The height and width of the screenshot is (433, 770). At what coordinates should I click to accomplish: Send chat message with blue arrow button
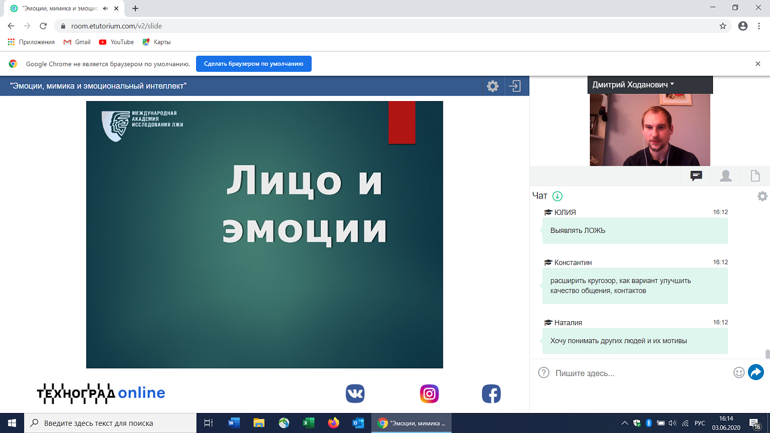[x=756, y=372]
